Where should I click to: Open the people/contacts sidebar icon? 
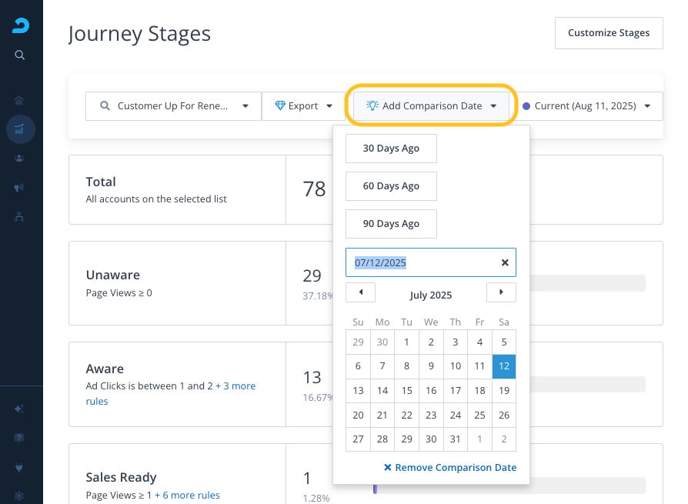coord(20,158)
